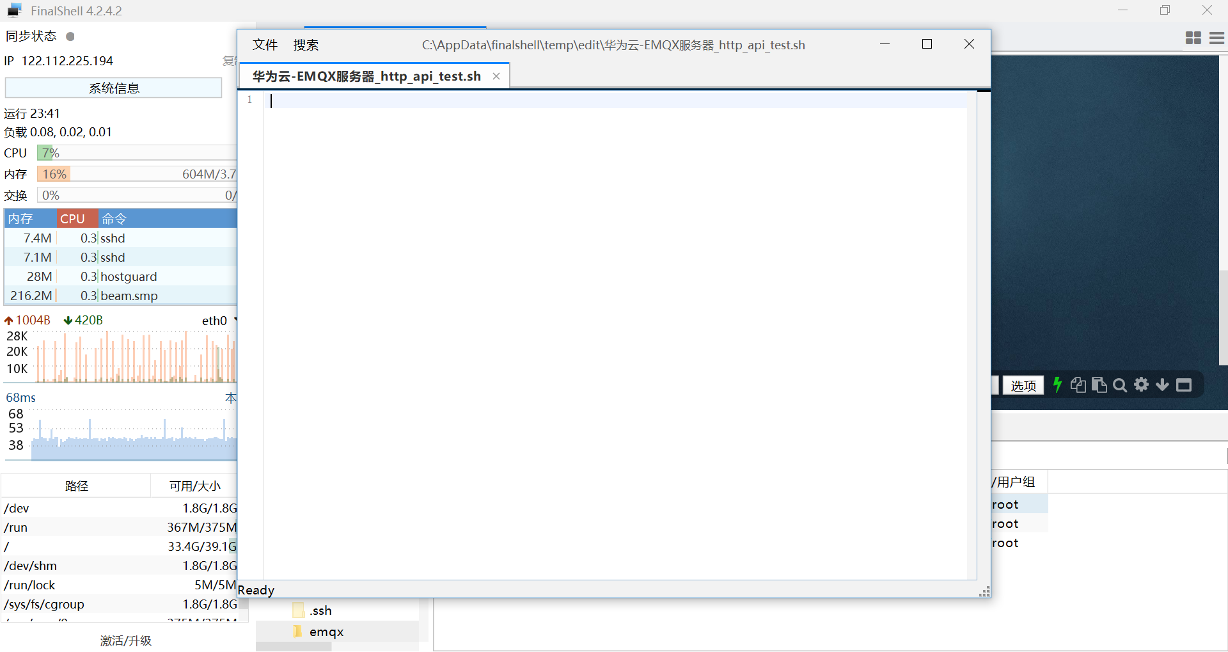1228x652 pixels.
Task: Click the copy icon in terminal toolbar
Action: [1078, 385]
